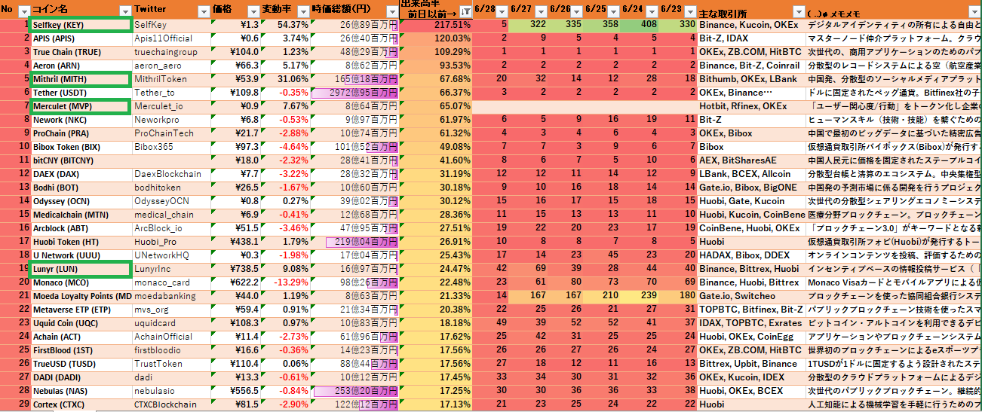Click the 時価総額(円) filter arrow
Image resolution: width=982 pixels, height=412 pixels.
click(x=391, y=11)
